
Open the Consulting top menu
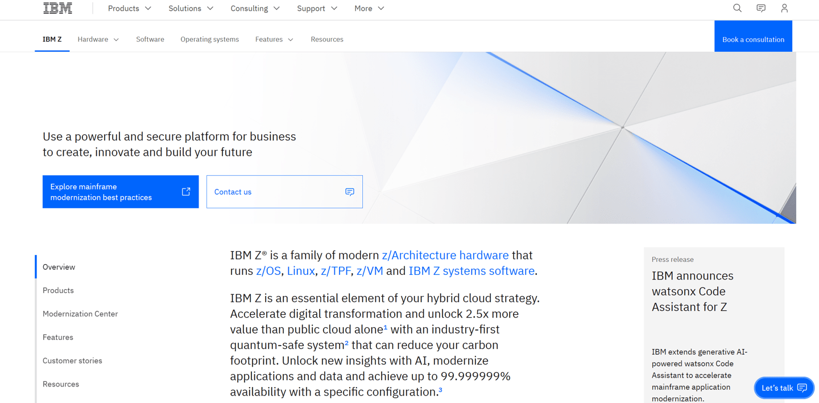[x=255, y=9]
